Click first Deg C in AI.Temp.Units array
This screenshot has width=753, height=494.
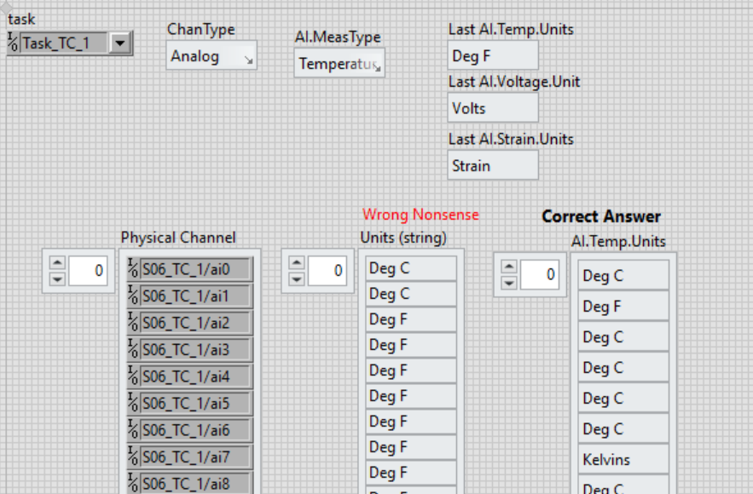623,275
